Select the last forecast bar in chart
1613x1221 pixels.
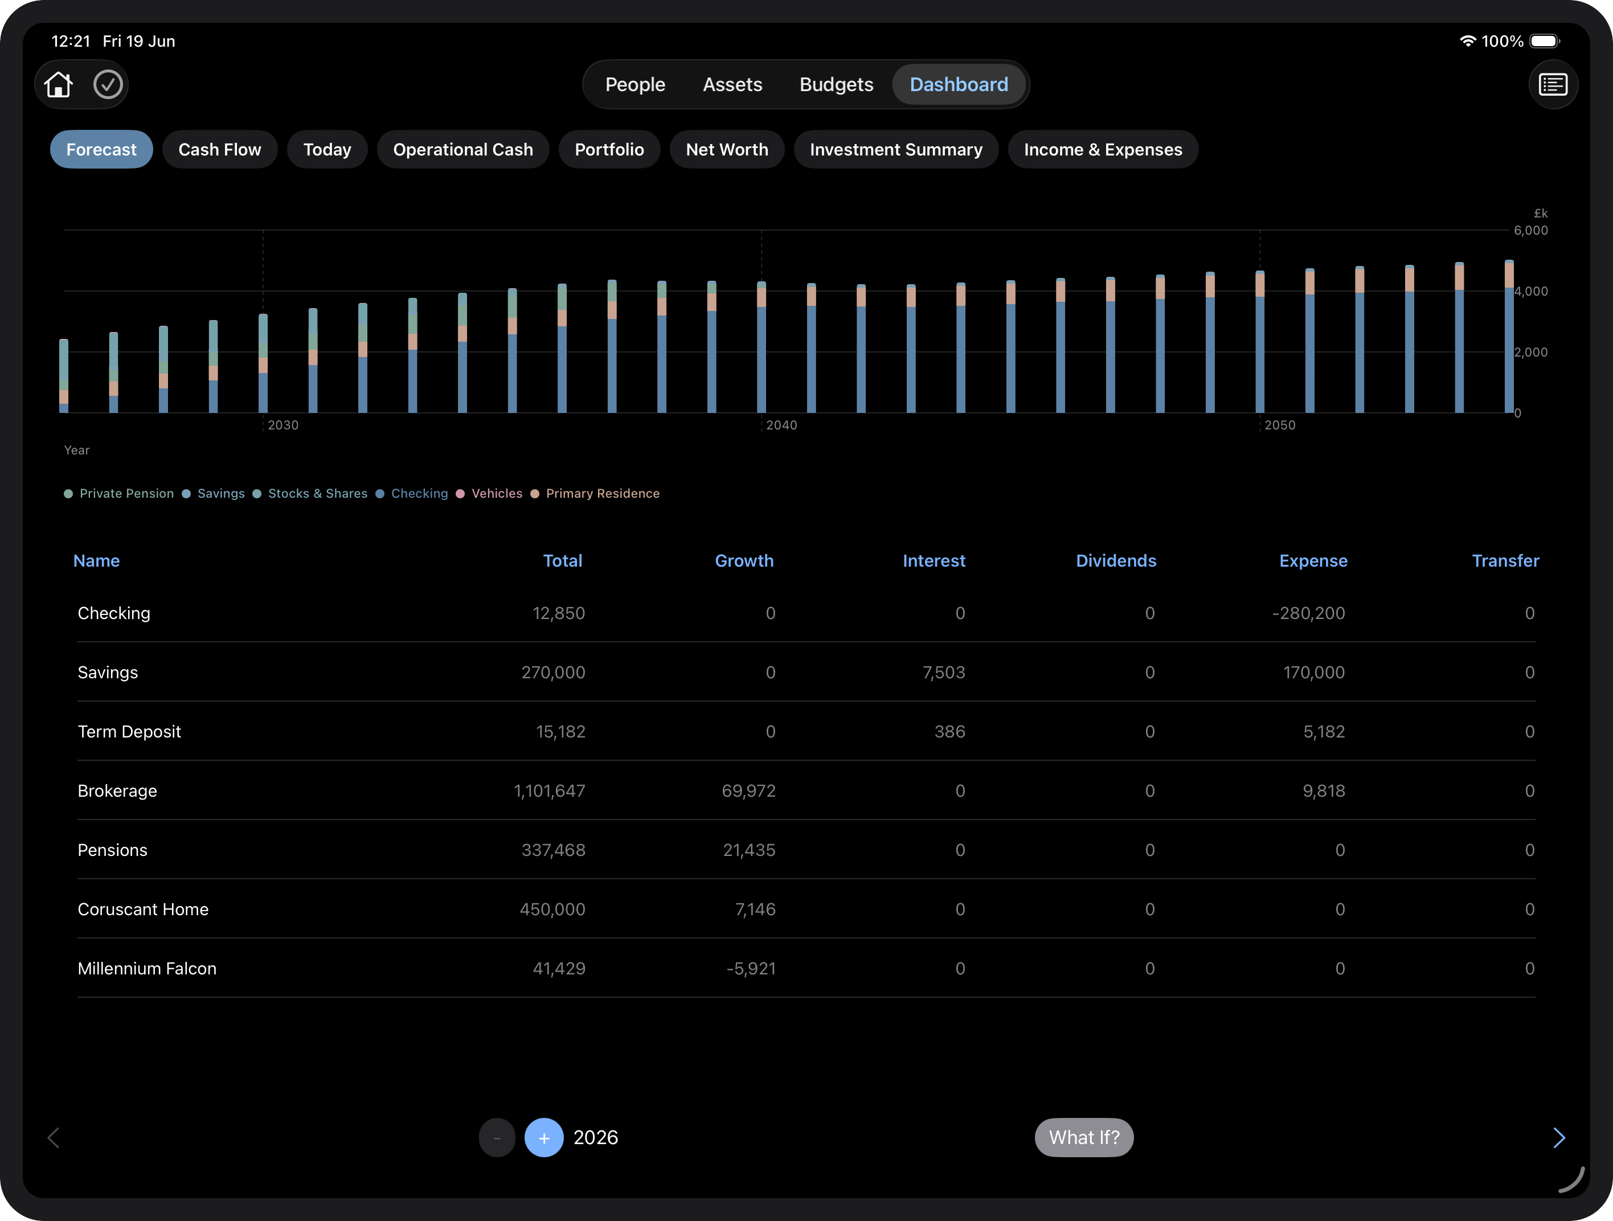1509,336
